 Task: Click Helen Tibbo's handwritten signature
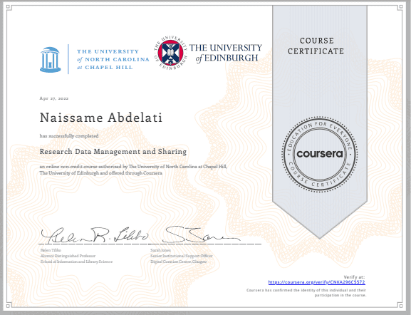point(95,235)
